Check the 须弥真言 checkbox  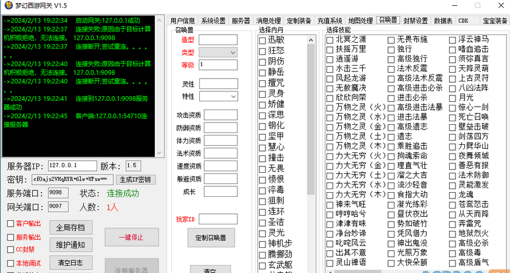pyautogui.click(x=452, y=60)
